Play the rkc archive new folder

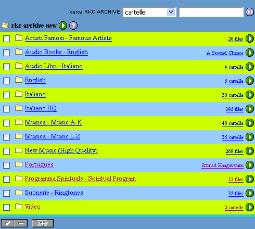click(x=63, y=26)
